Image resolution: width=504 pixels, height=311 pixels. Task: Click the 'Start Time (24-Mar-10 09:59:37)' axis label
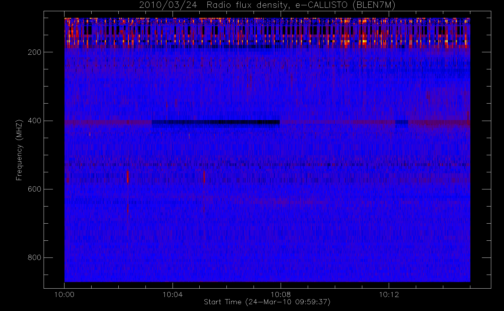point(267,302)
